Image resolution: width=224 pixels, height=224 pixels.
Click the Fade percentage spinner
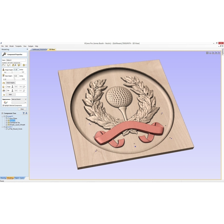(x=24, y=87)
